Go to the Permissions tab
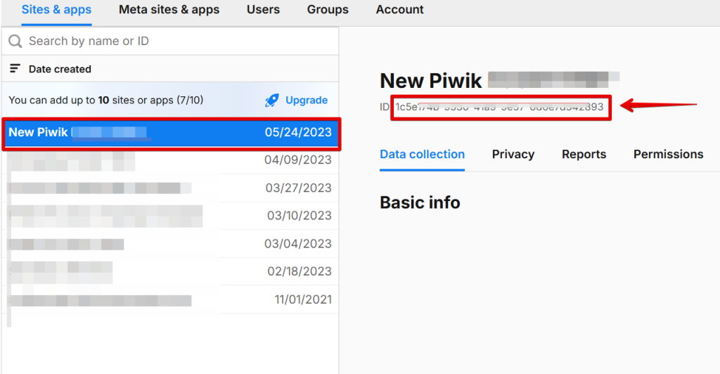 click(x=668, y=154)
